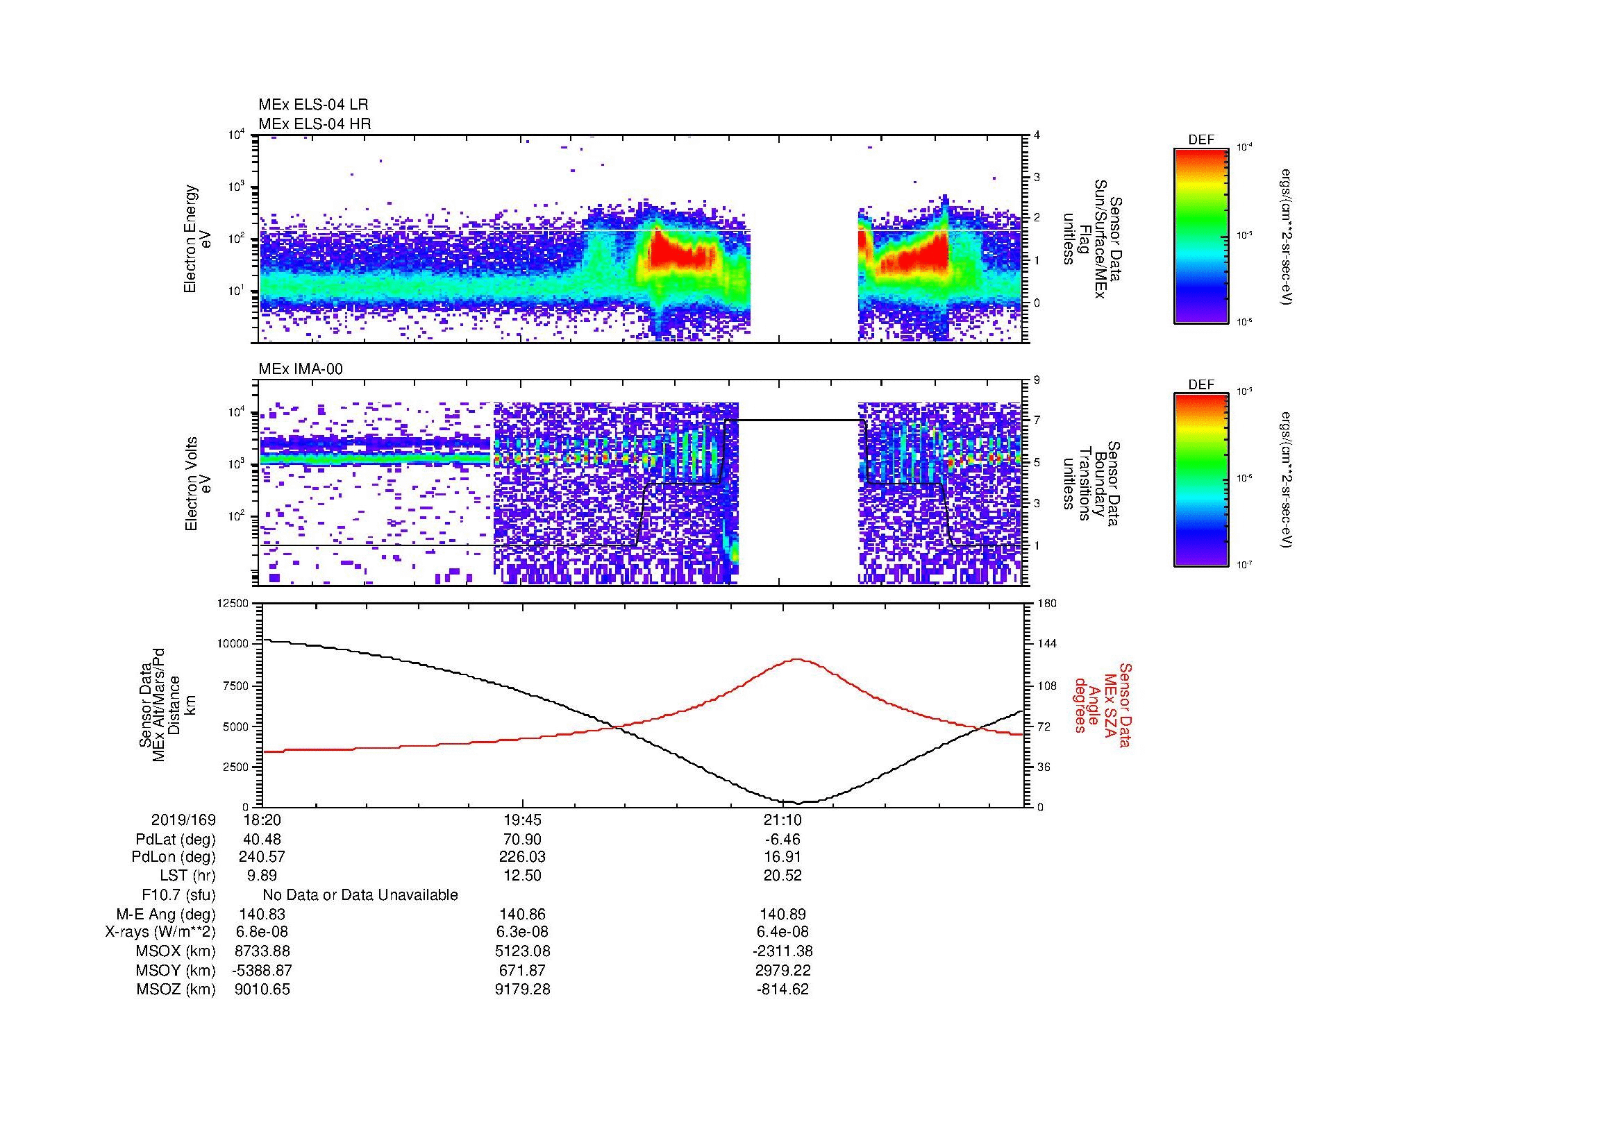This screenshot has width=1624, height=1147.
Task: Click the '12500' altitude axis tick
Action: [233, 603]
